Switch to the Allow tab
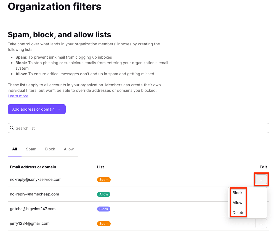Image resolution: width=277 pixels, height=235 pixels. tap(69, 149)
